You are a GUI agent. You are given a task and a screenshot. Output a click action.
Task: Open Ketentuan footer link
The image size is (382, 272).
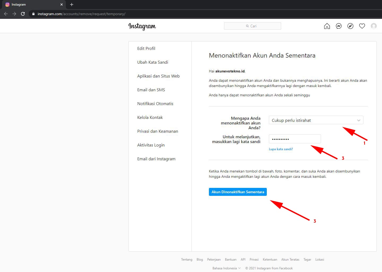270,260
